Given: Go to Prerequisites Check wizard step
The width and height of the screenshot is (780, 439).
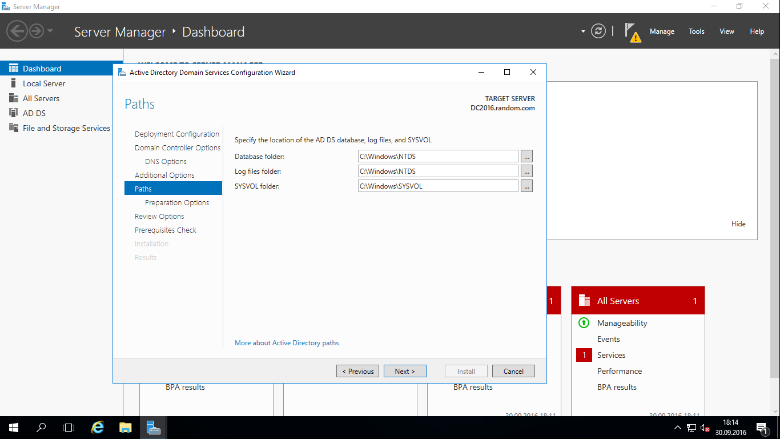Looking at the screenshot, I should (x=166, y=230).
